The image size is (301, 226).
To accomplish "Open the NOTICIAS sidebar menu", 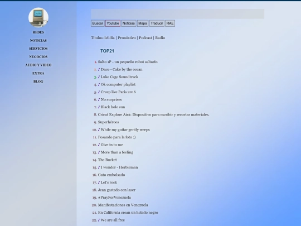I will 38,41.
